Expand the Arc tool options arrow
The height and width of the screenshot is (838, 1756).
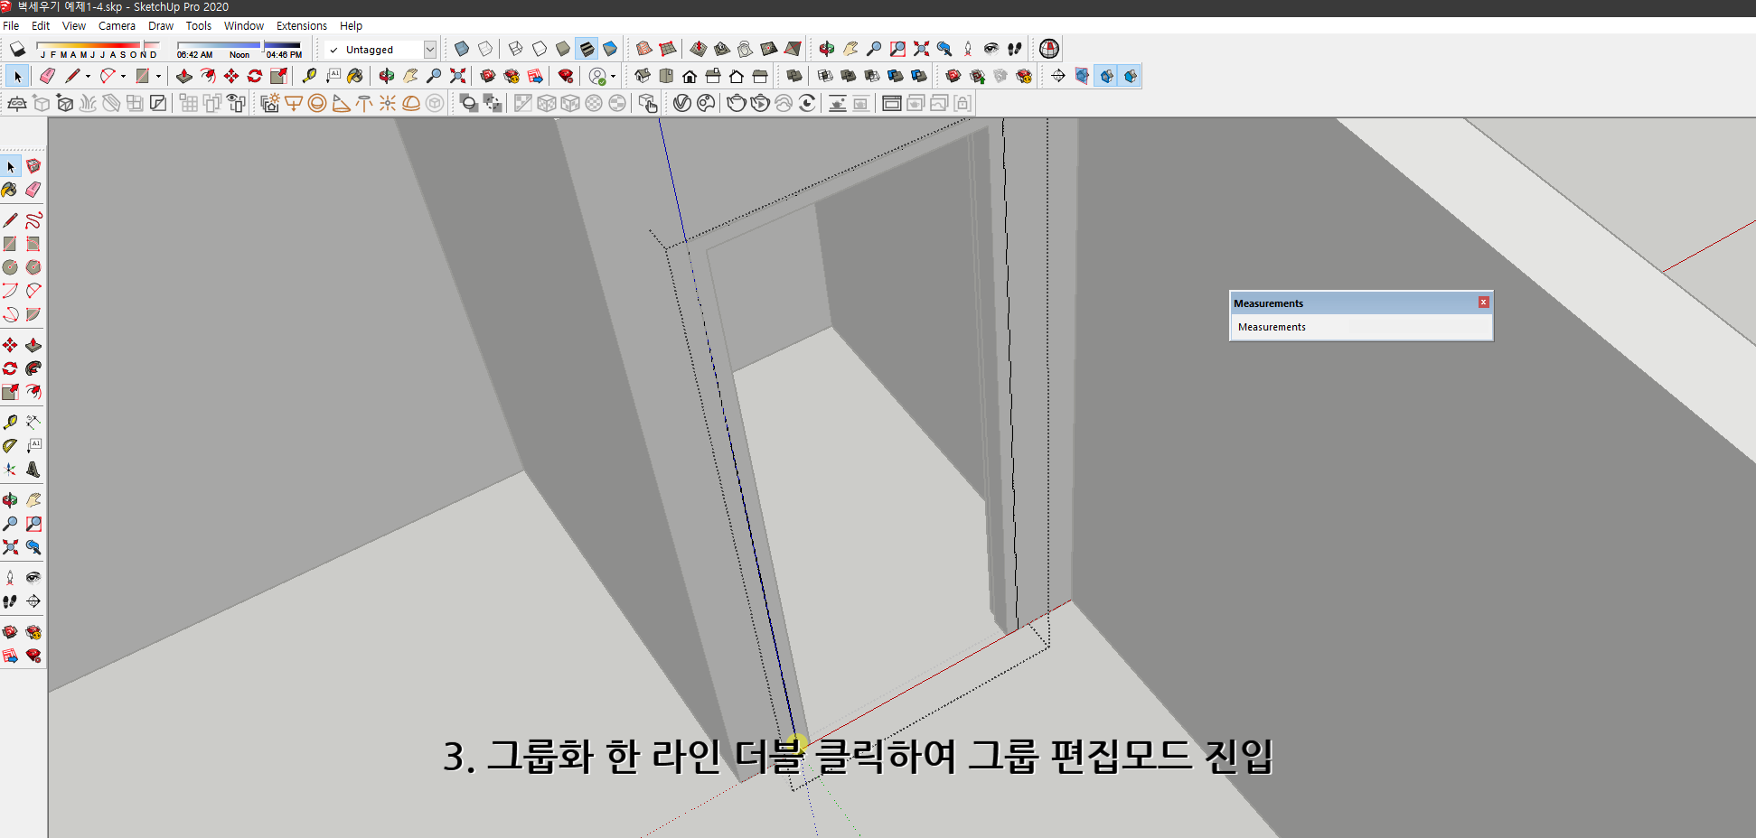[x=123, y=76]
